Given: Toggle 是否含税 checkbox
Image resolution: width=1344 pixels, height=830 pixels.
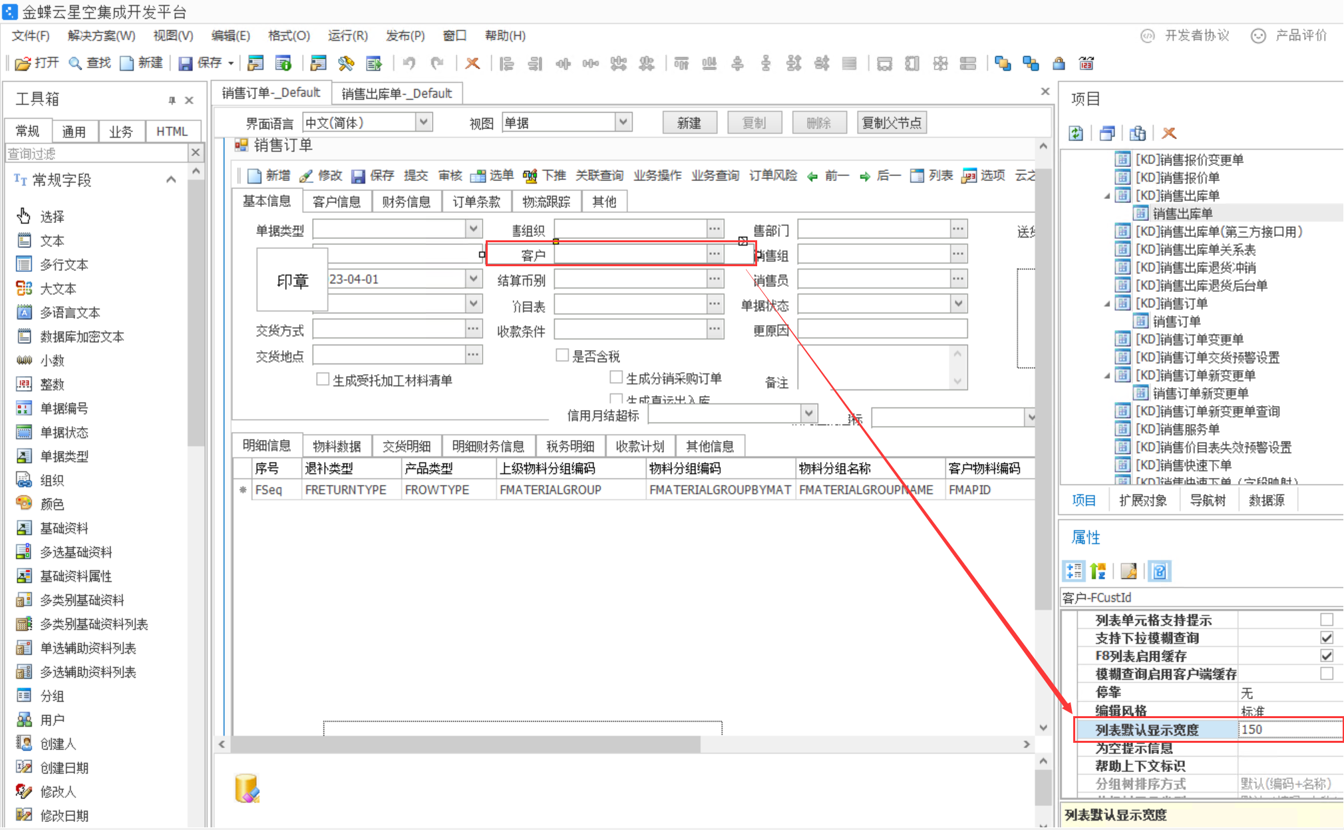Looking at the screenshot, I should click(562, 355).
